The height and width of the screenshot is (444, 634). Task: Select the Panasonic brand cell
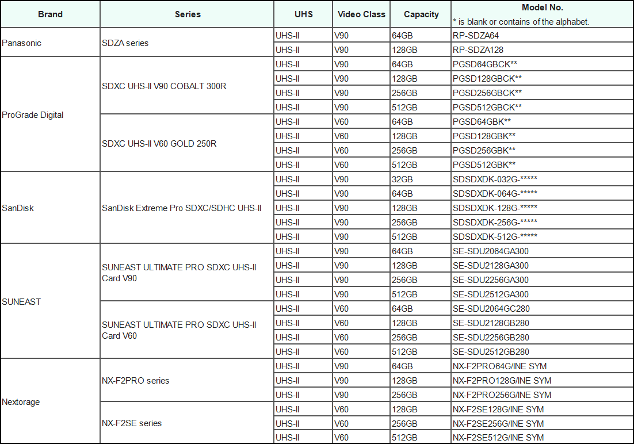coord(50,43)
